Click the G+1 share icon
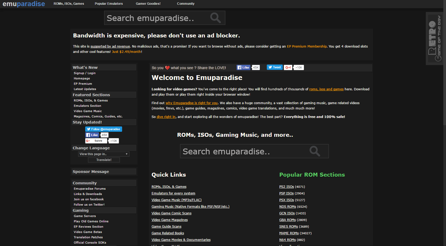Screen dimensions: 446x246 288,67
